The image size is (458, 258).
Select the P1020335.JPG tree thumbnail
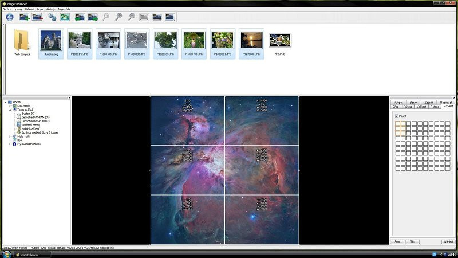165,43
